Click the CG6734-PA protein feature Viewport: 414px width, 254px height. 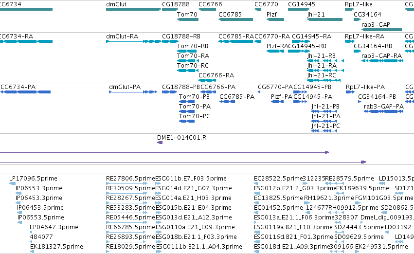[x=26, y=92]
